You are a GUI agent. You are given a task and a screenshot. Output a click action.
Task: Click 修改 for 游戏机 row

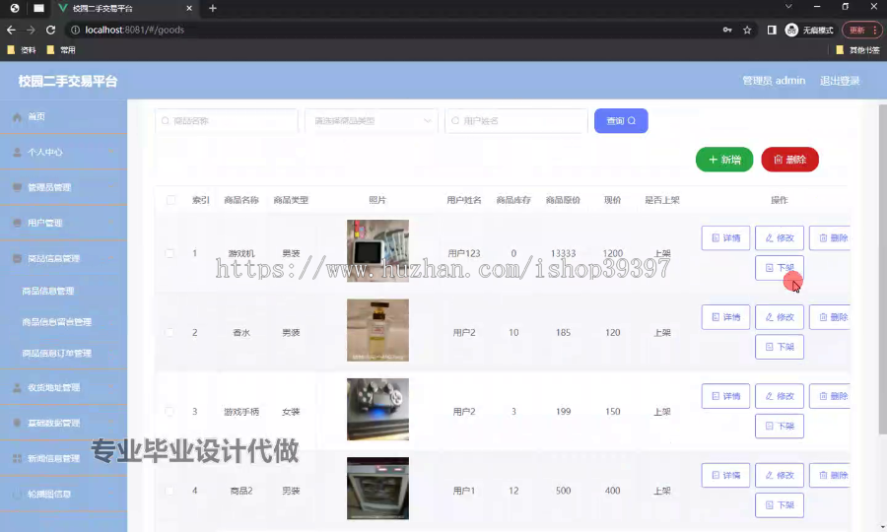pyautogui.click(x=779, y=238)
